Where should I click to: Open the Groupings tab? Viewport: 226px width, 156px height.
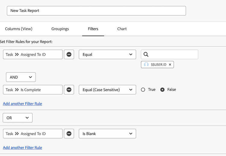[60, 29]
